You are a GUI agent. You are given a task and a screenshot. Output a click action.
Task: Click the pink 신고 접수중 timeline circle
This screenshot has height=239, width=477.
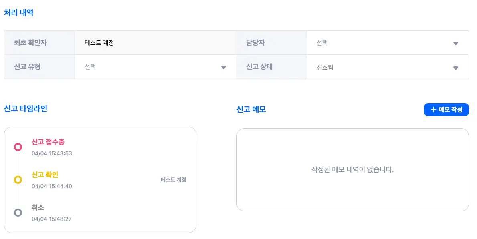pos(18,147)
